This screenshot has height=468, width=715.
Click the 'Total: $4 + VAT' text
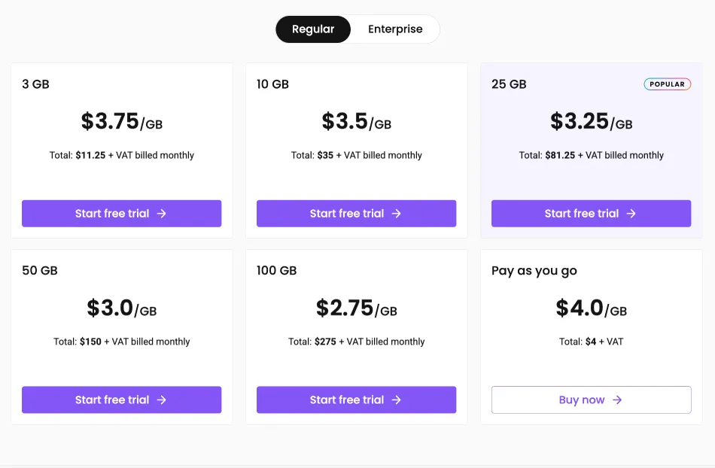(591, 342)
